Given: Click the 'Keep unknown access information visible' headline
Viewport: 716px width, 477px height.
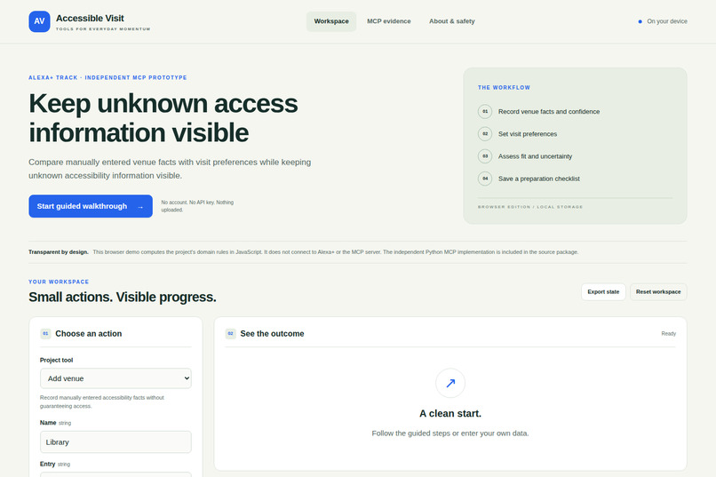Looking at the screenshot, I should click(163, 118).
